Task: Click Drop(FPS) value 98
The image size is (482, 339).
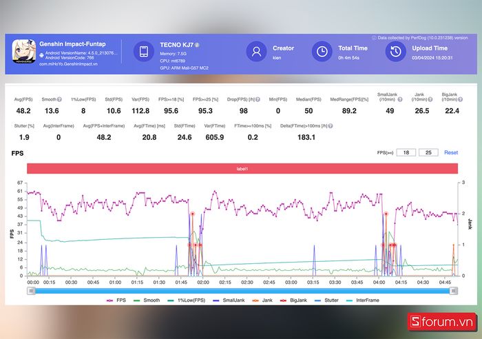Action: pos(244,111)
